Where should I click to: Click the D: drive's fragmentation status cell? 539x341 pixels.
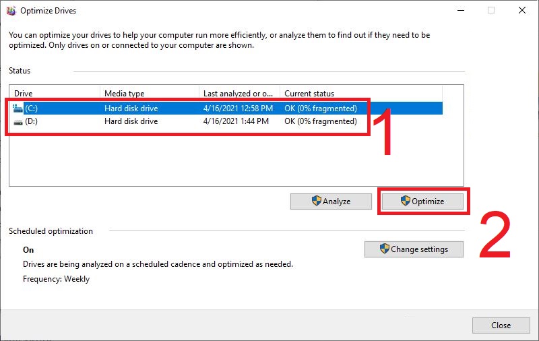coord(321,122)
